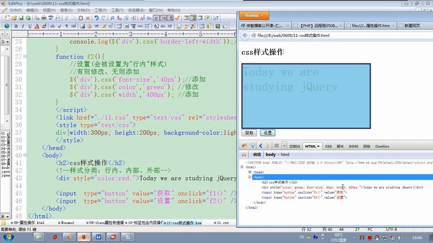
Task: Fold the f2 function at line 27
Action: point(26,57)
